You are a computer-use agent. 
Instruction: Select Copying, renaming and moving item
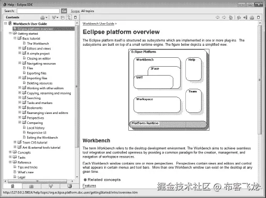tap(49, 93)
